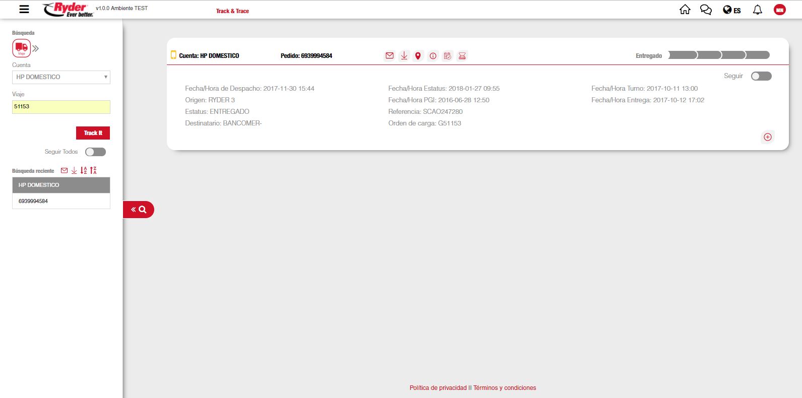Click the map location pin icon for the order
802x398 pixels.
[x=418, y=56]
